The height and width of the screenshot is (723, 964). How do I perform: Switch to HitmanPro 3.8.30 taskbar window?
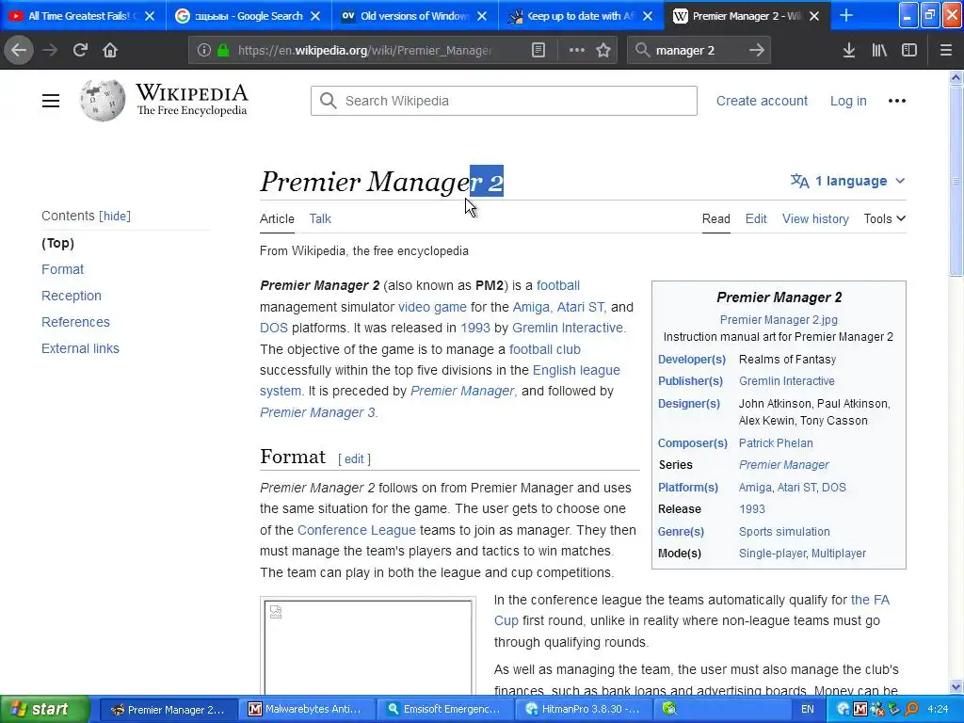(x=582, y=709)
